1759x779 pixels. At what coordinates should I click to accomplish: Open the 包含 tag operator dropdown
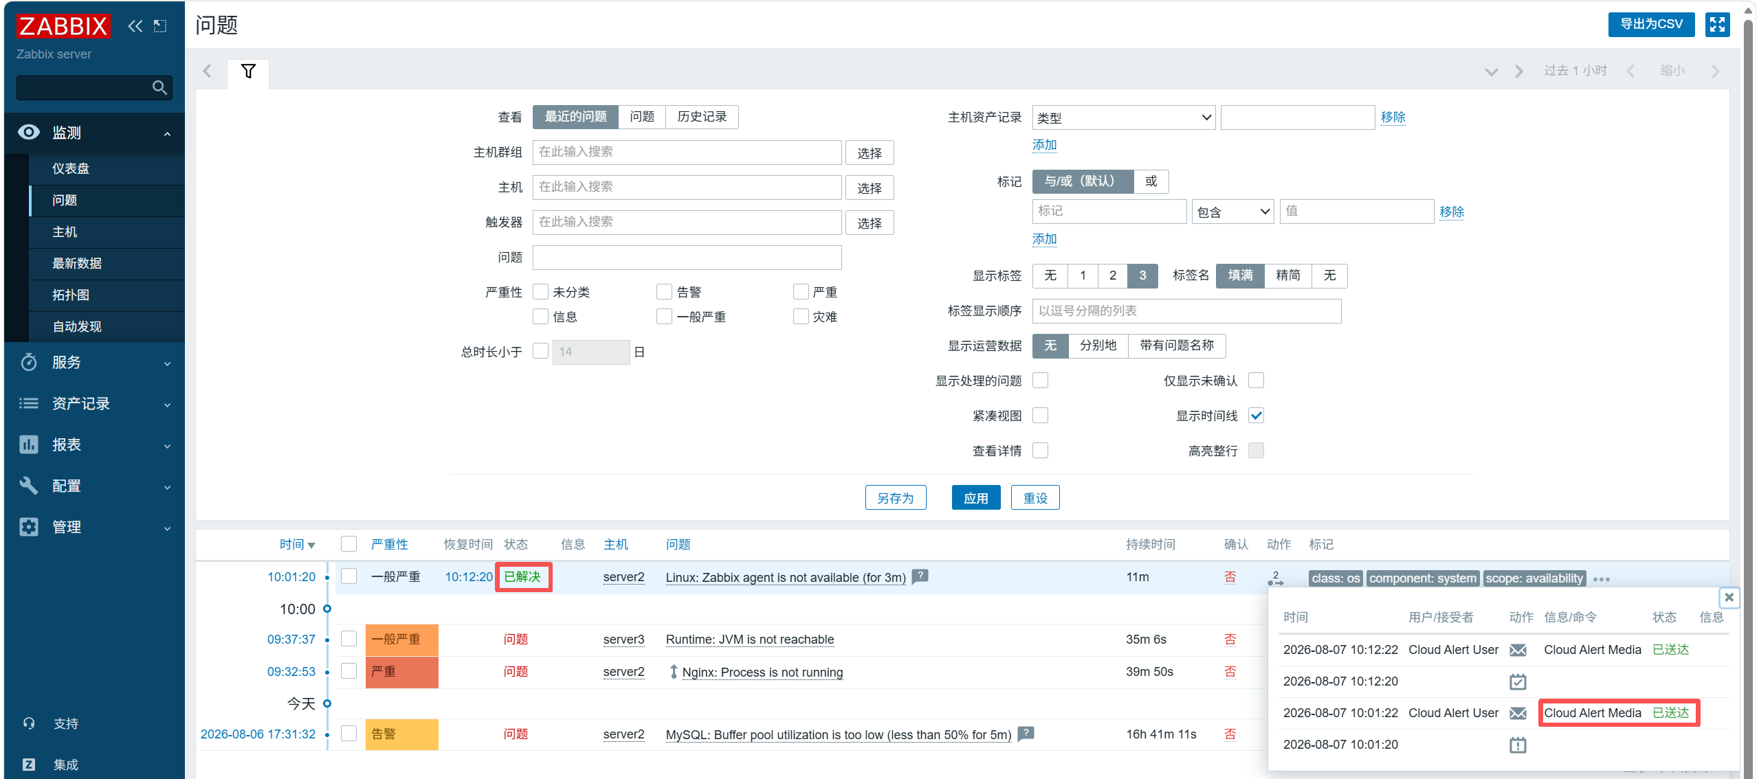click(1233, 212)
